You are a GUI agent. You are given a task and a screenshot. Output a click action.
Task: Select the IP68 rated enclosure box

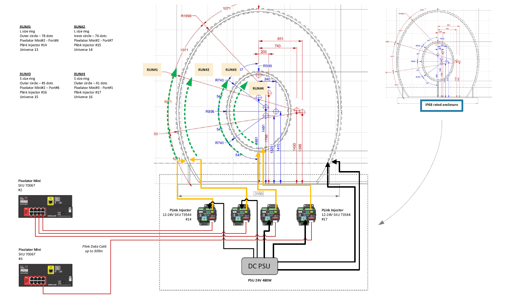click(x=441, y=105)
